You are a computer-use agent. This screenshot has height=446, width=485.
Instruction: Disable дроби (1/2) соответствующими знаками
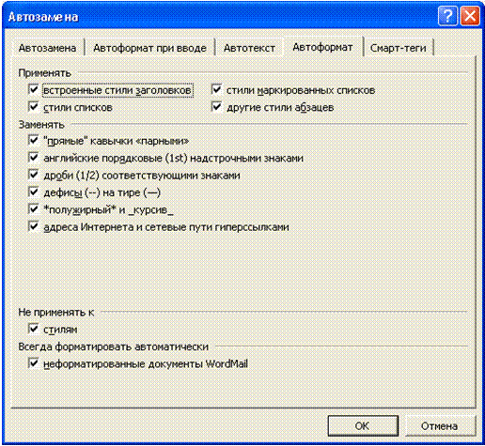click(34, 175)
